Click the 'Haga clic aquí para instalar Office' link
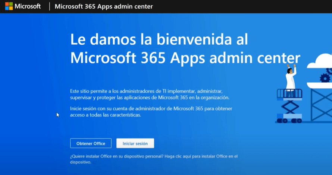This screenshot has height=175, width=332. point(201,156)
